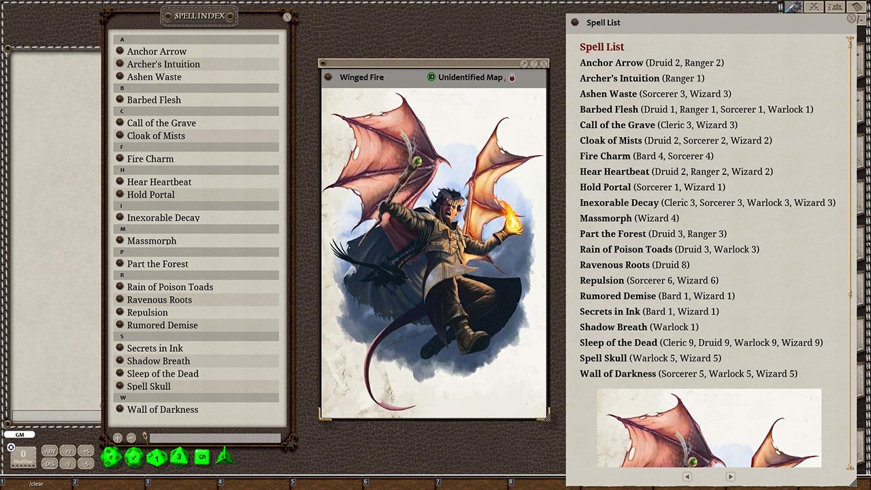
Task: Select the green d20 die in the tray
Action: coord(110,457)
